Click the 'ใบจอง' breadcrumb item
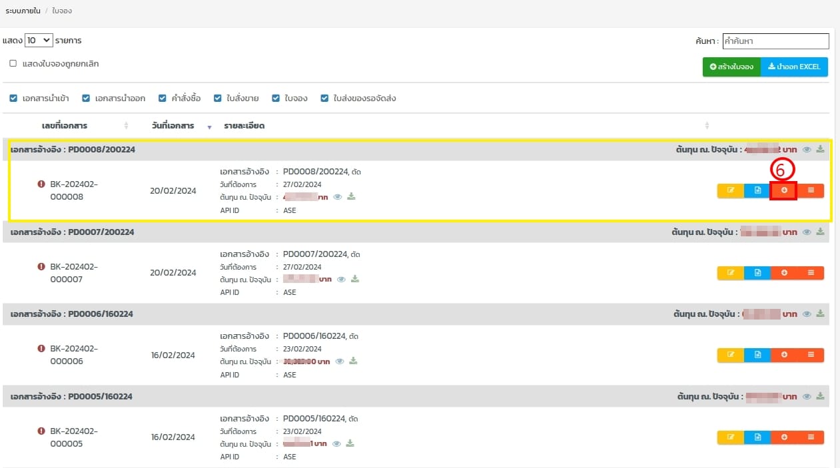840x468 pixels. tap(62, 11)
